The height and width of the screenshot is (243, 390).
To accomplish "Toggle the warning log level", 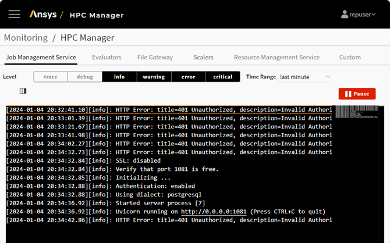I will [x=154, y=77].
